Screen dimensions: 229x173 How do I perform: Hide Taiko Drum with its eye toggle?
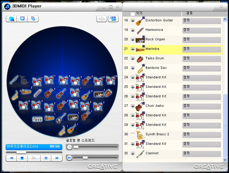(133, 59)
